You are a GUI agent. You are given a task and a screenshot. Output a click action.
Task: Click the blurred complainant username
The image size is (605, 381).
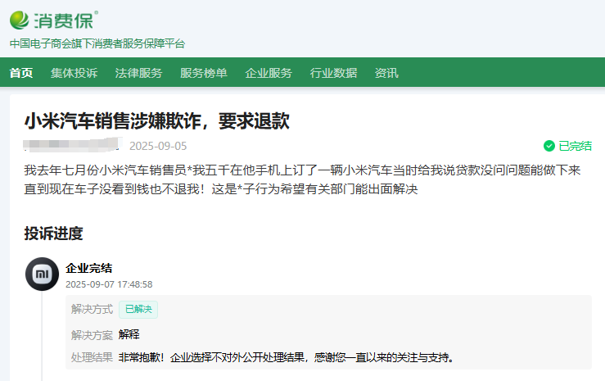72,144
